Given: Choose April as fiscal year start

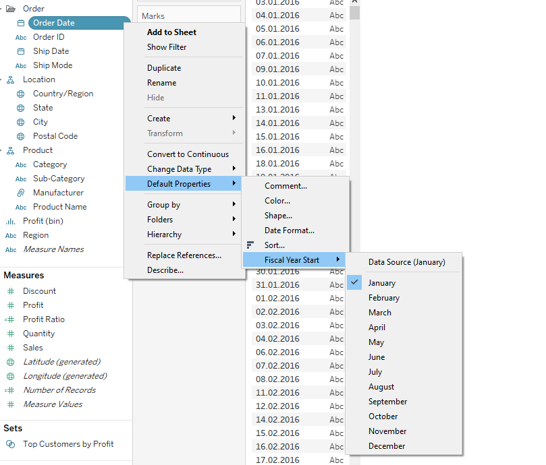Looking at the screenshot, I should (x=377, y=328).
